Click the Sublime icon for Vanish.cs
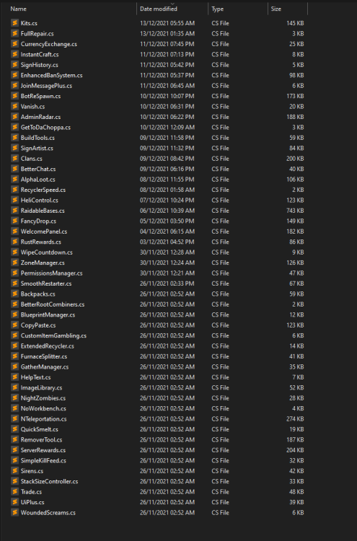357x541 pixels. coord(15,106)
